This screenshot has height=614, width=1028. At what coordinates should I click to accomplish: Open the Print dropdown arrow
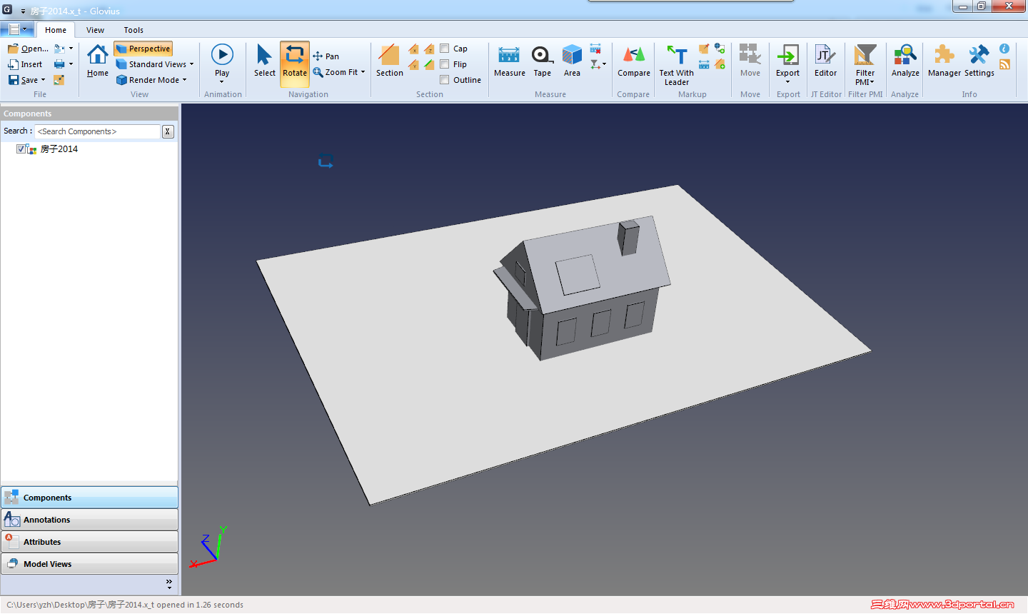pos(71,64)
